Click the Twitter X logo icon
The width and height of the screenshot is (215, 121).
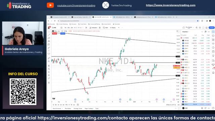(105, 5)
